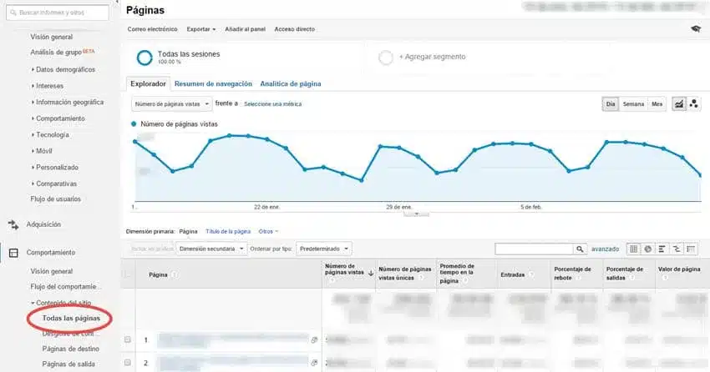Screen dimensions: 710x372
Task: Expand Tecnología in sidebar
Action: (50, 134)
